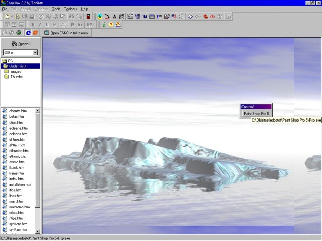This screenshot has height=241, width=322.
Task: Click the New document icon
Action: point(6,16)
